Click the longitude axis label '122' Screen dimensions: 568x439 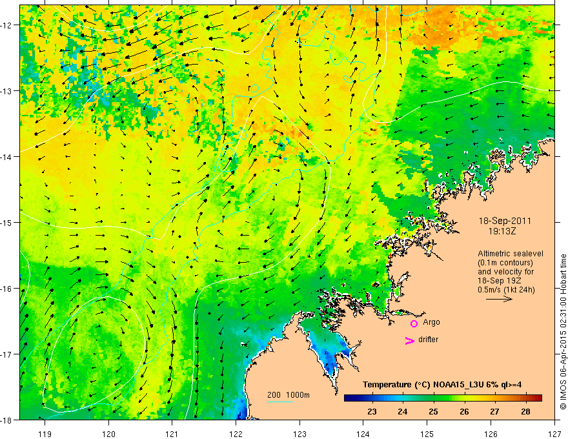point(236,434)
